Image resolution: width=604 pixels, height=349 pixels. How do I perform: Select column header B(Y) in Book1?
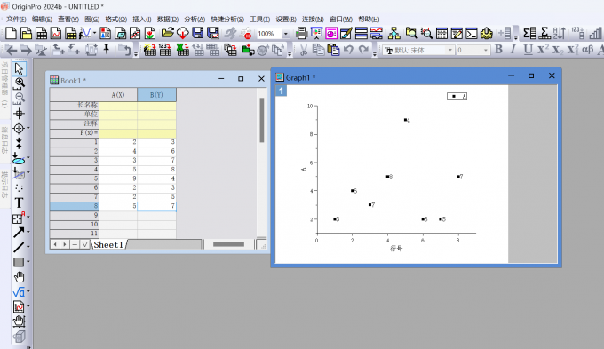[157, 95]
